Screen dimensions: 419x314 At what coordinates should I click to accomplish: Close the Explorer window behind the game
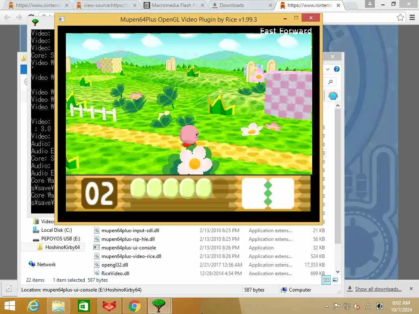pos(332,56)
